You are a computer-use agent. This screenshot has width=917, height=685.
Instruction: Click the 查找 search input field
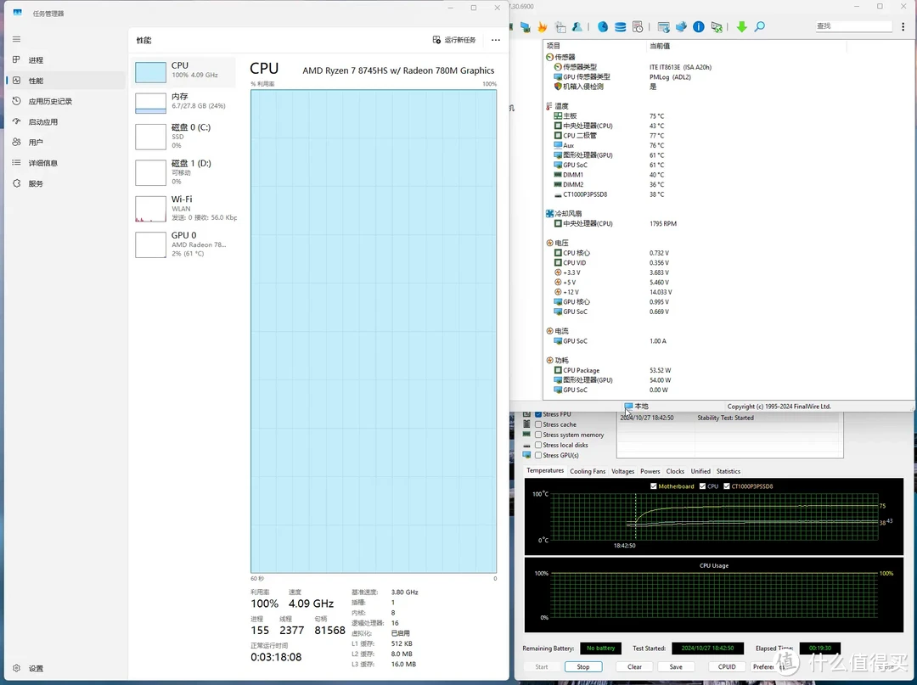click(x=853, y=26)
